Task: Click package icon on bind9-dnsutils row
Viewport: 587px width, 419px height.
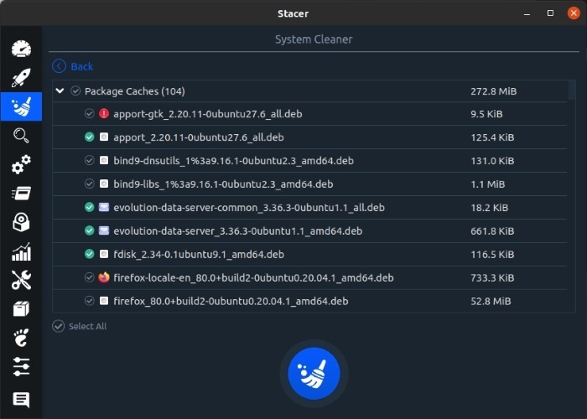Action: 104,161
